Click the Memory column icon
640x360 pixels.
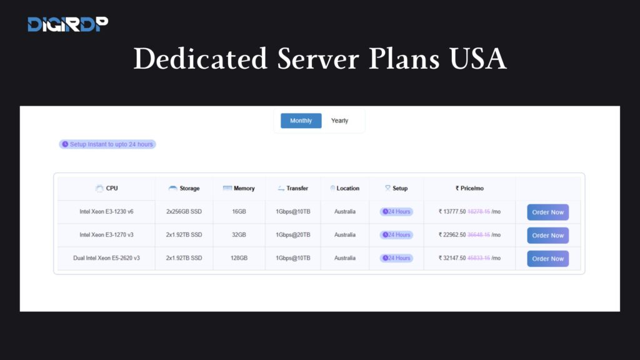click(x=227, y=188)
